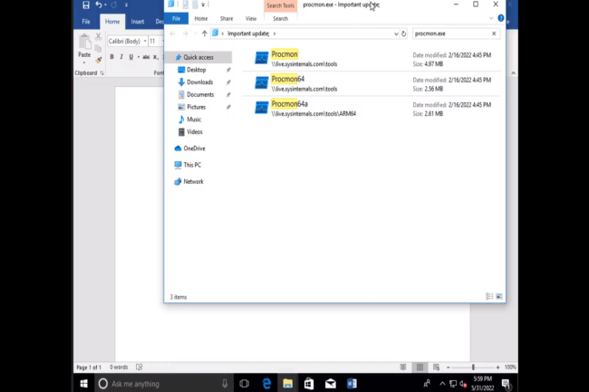Expand the address bar history dropdown
This screenshot has height=392, width=589.
coord(396,33)
